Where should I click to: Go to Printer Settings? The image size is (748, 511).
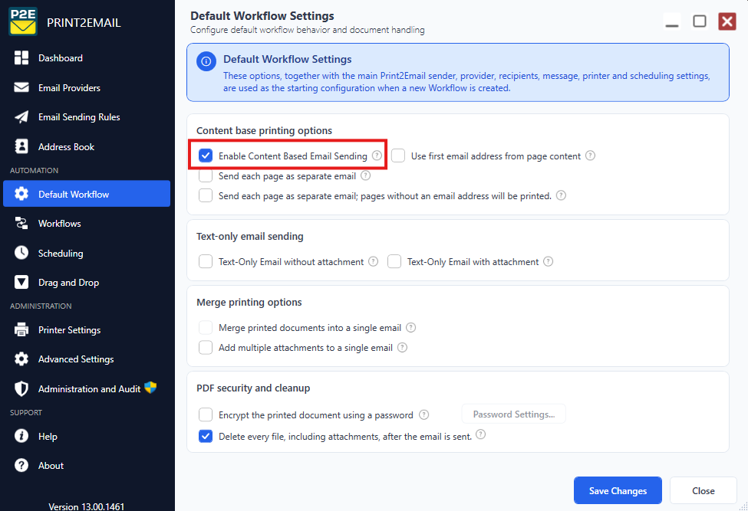point(87,329)
